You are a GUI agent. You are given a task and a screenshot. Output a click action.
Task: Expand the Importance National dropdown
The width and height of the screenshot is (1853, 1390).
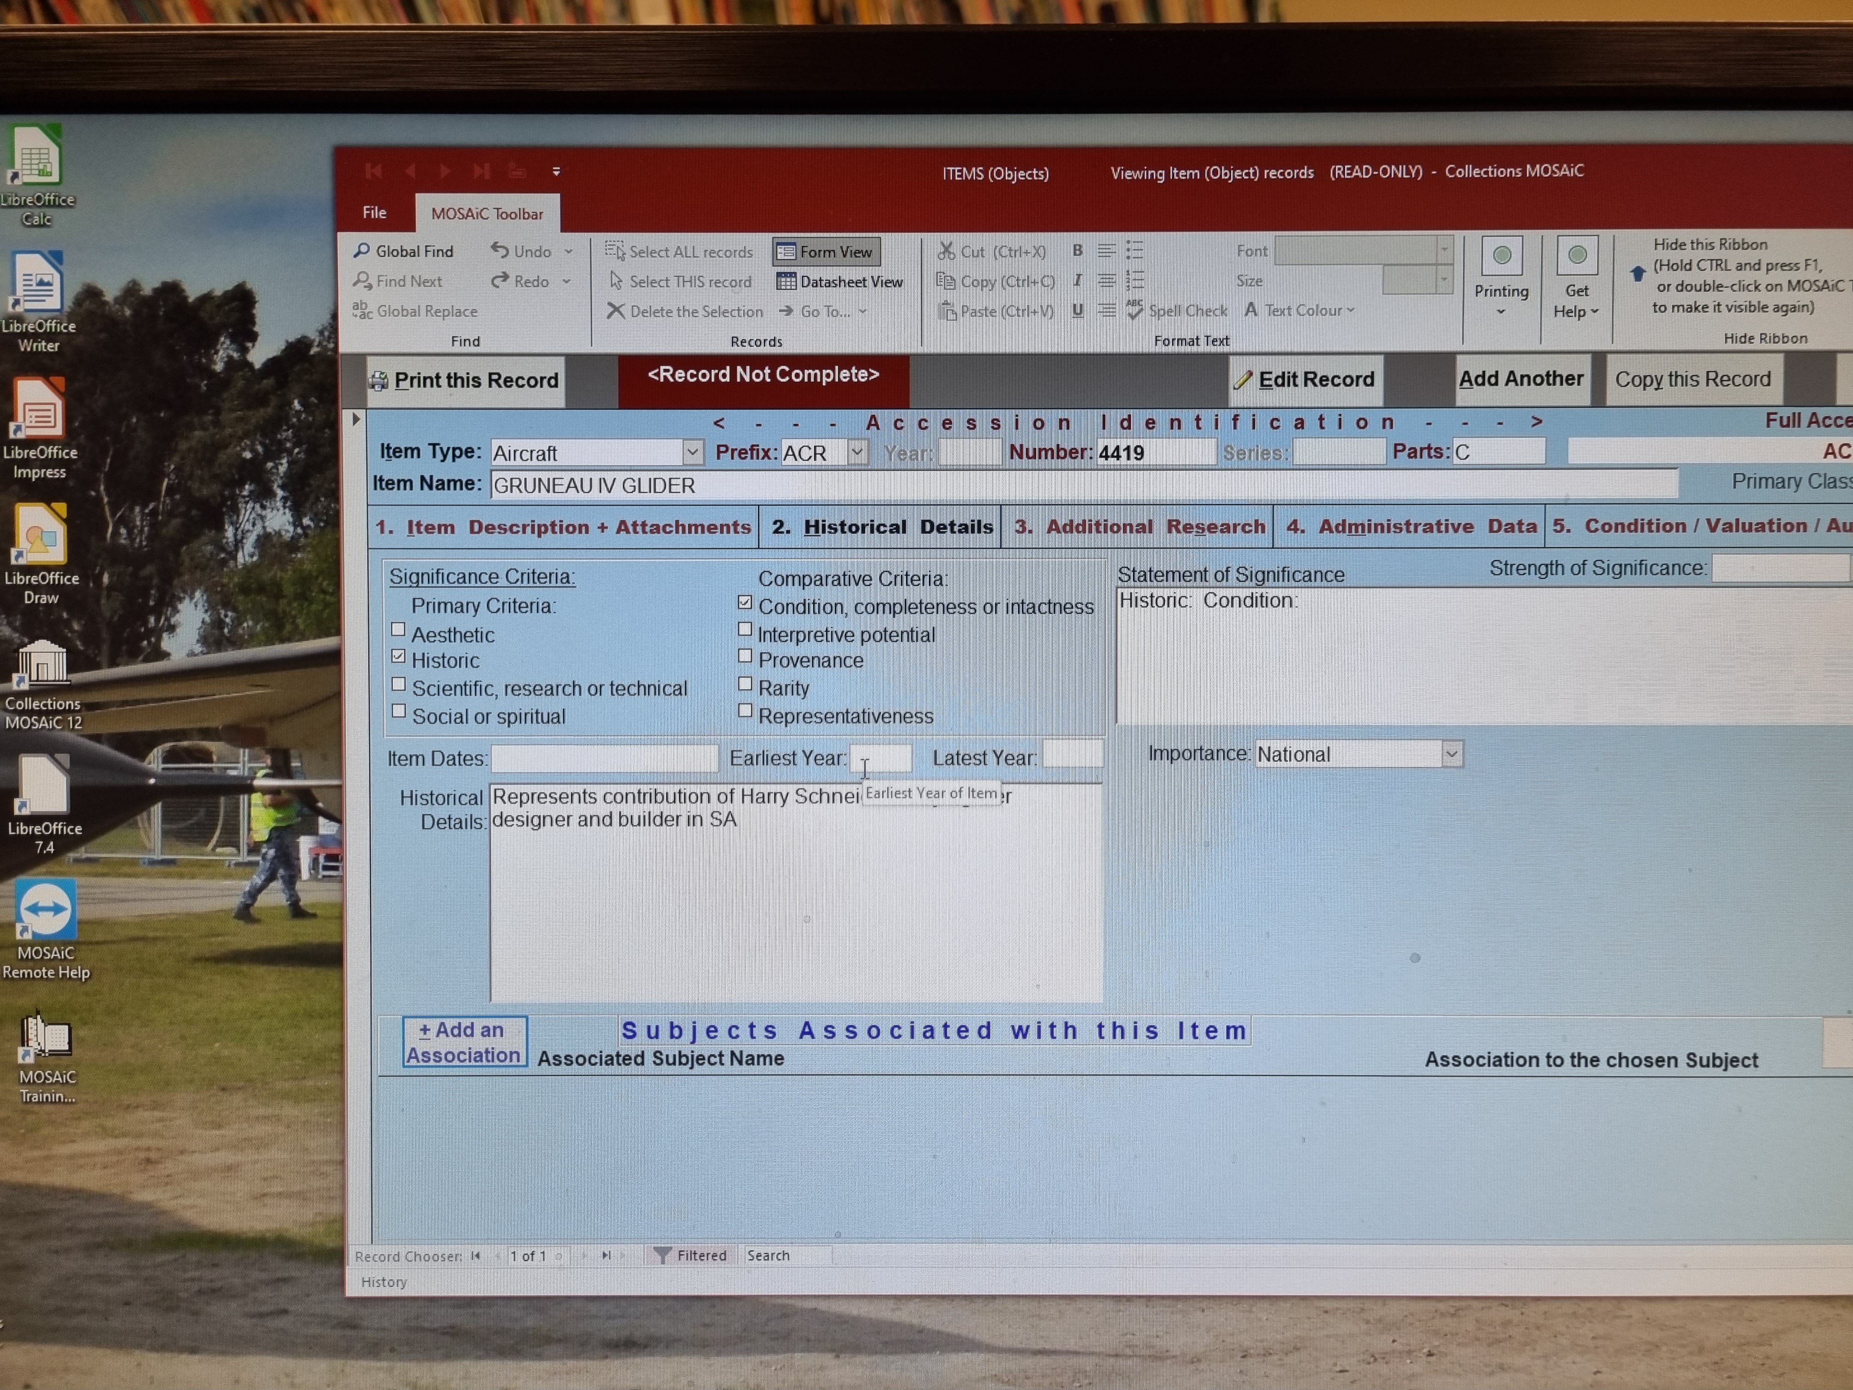tap(1452, 754)
